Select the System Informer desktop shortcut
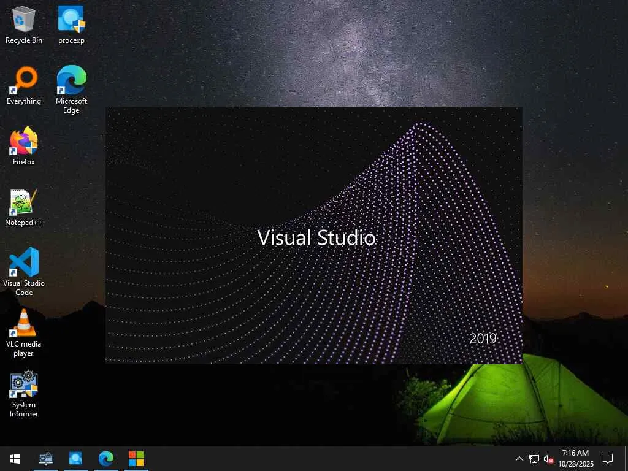 tap(24, 394)
